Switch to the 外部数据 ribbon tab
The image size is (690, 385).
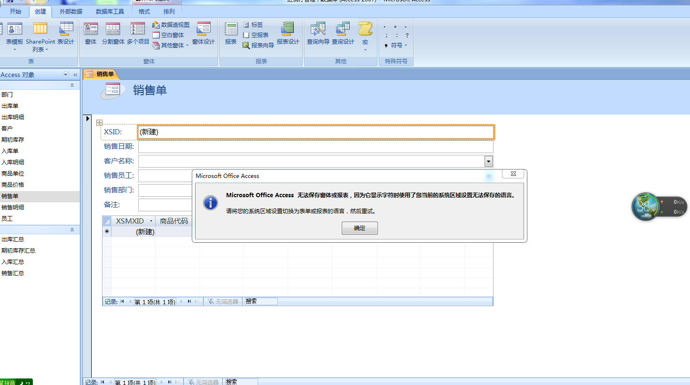pyautogui.click(x=71, y=11)
